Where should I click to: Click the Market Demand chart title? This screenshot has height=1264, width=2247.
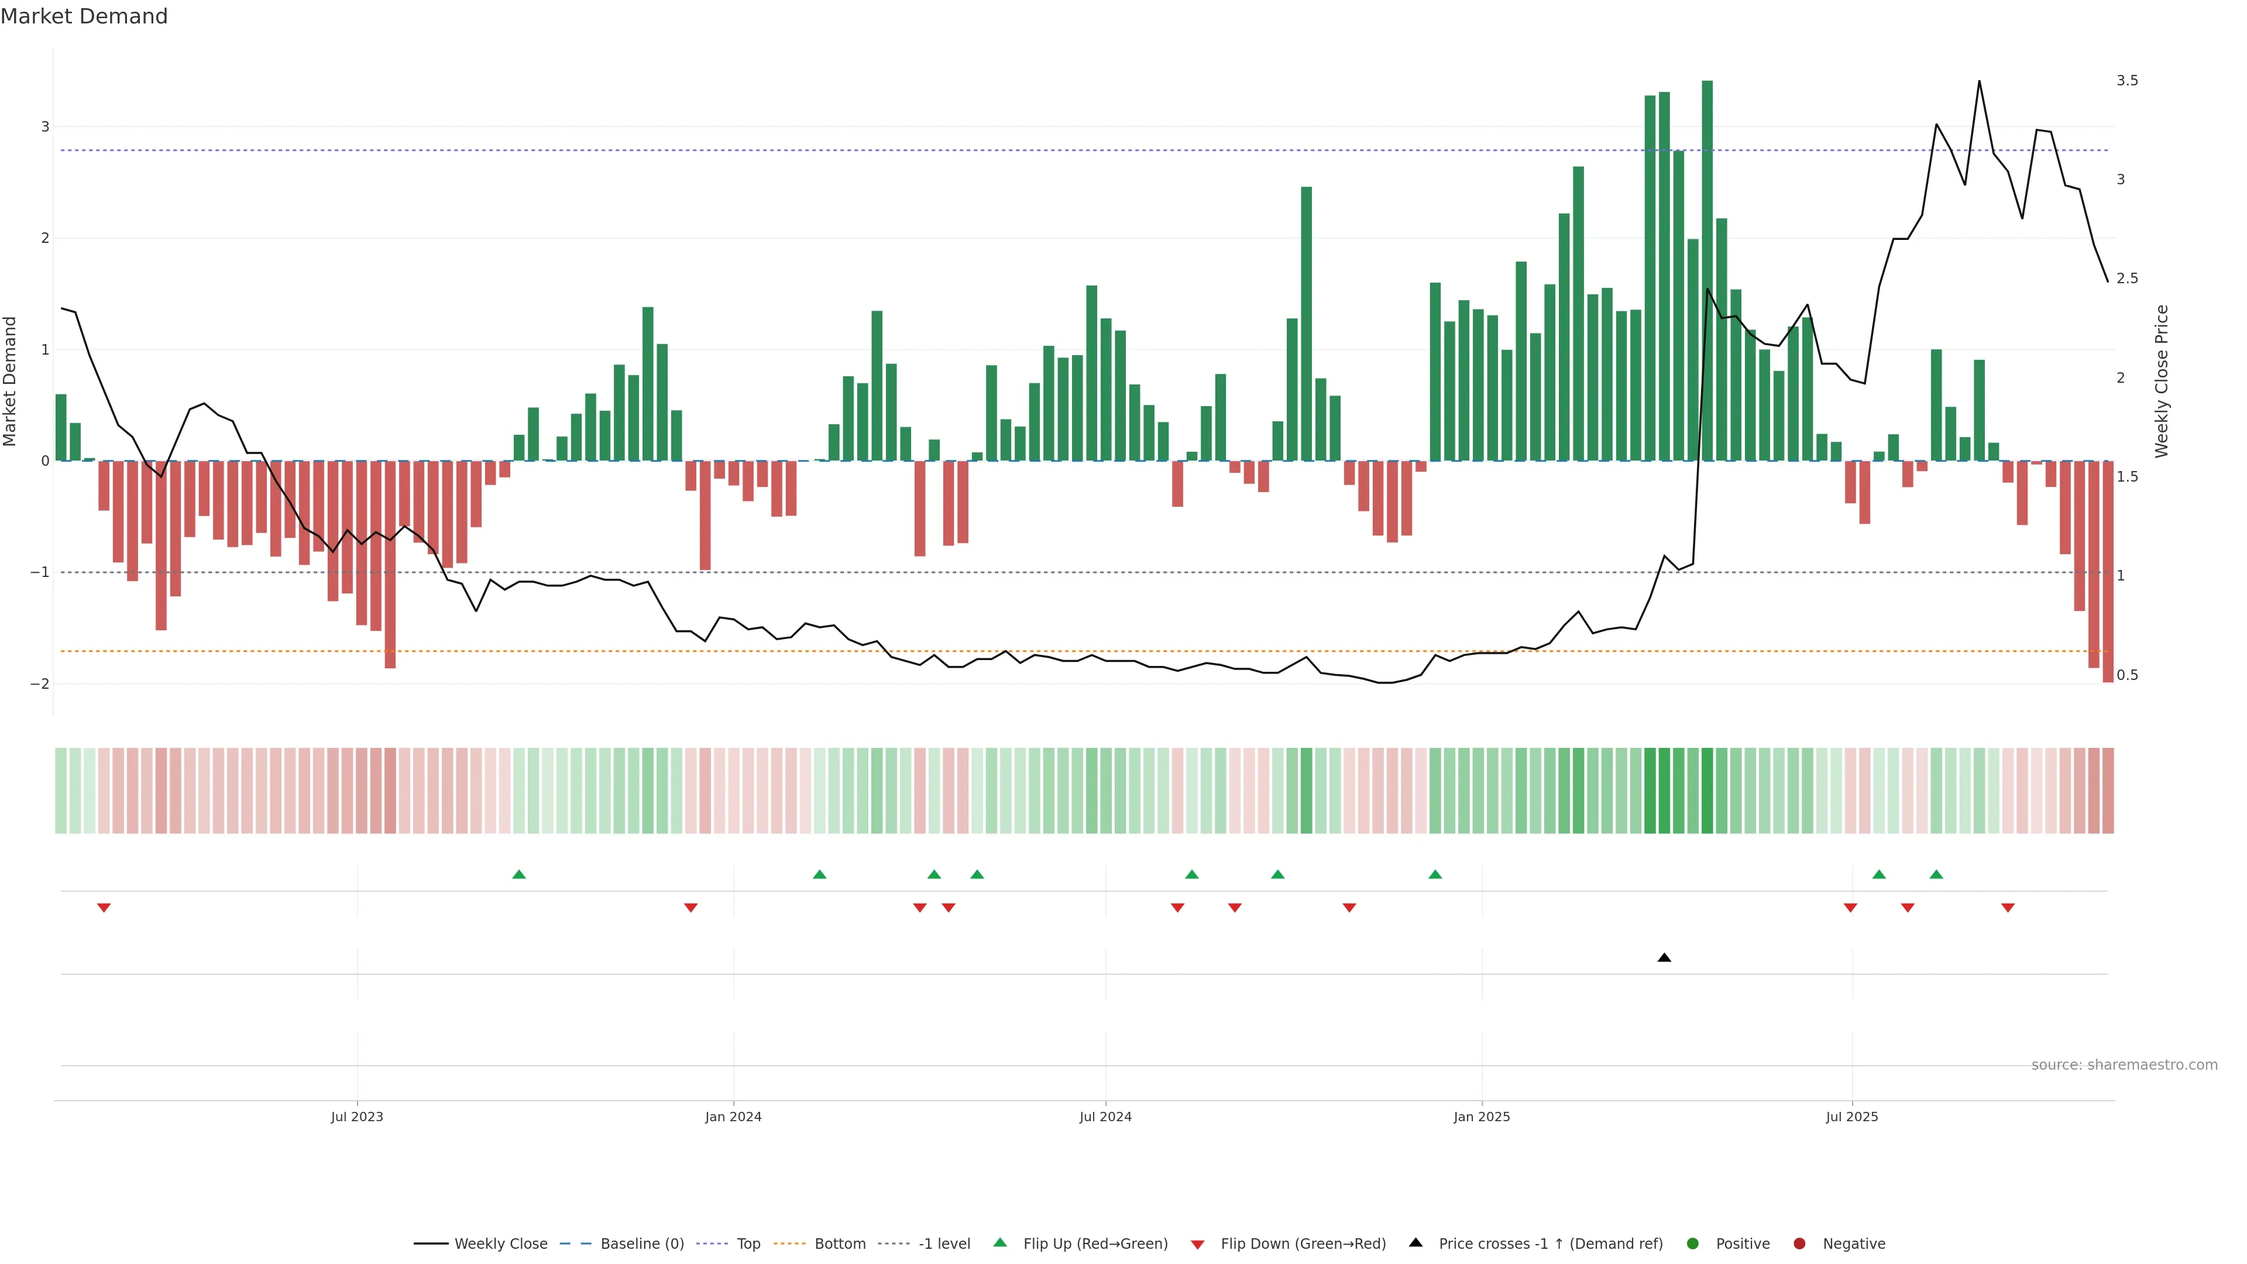84,16
